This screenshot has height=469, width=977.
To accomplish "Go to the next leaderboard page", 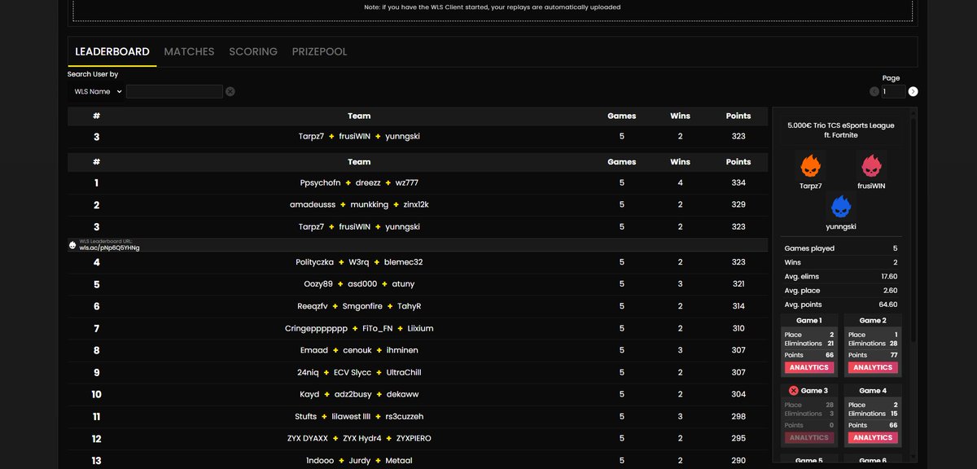I will click(x=913, y=92).
